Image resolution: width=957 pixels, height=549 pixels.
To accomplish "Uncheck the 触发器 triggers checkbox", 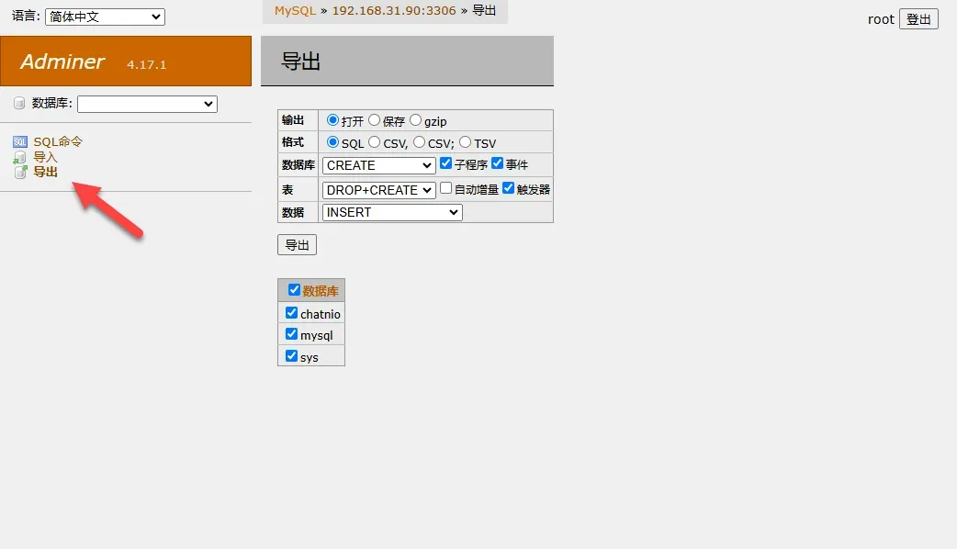I will coord(509,188).
